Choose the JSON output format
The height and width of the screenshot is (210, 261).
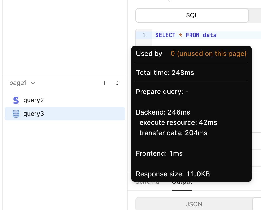coord(194,204)
